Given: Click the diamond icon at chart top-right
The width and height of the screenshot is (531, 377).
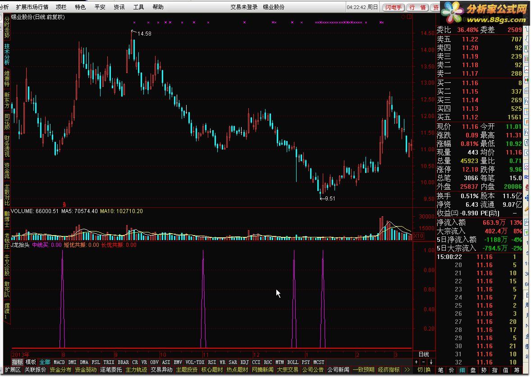Looking at the screenshot, I should pyautogui.click(x=403, y=17).
